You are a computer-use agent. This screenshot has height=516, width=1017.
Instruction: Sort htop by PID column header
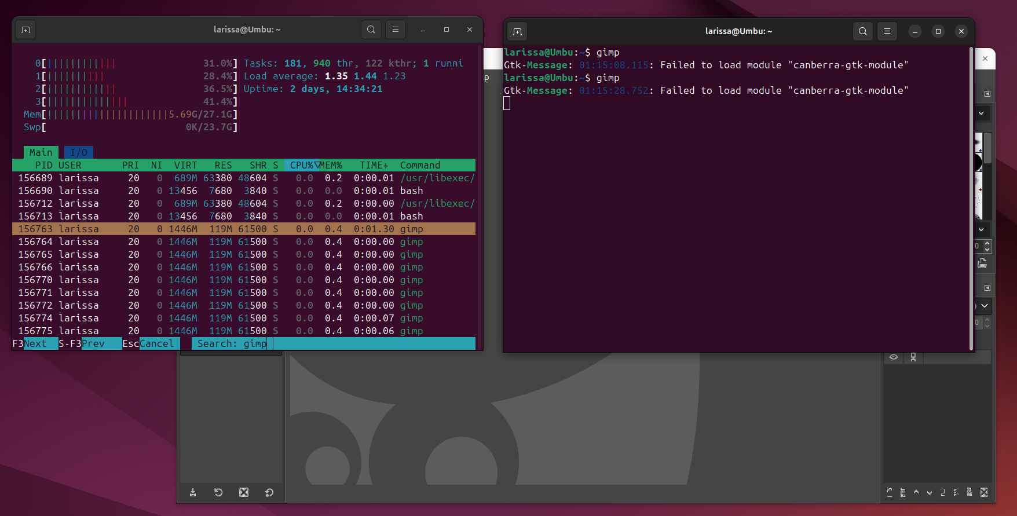[x=43, y=165]
